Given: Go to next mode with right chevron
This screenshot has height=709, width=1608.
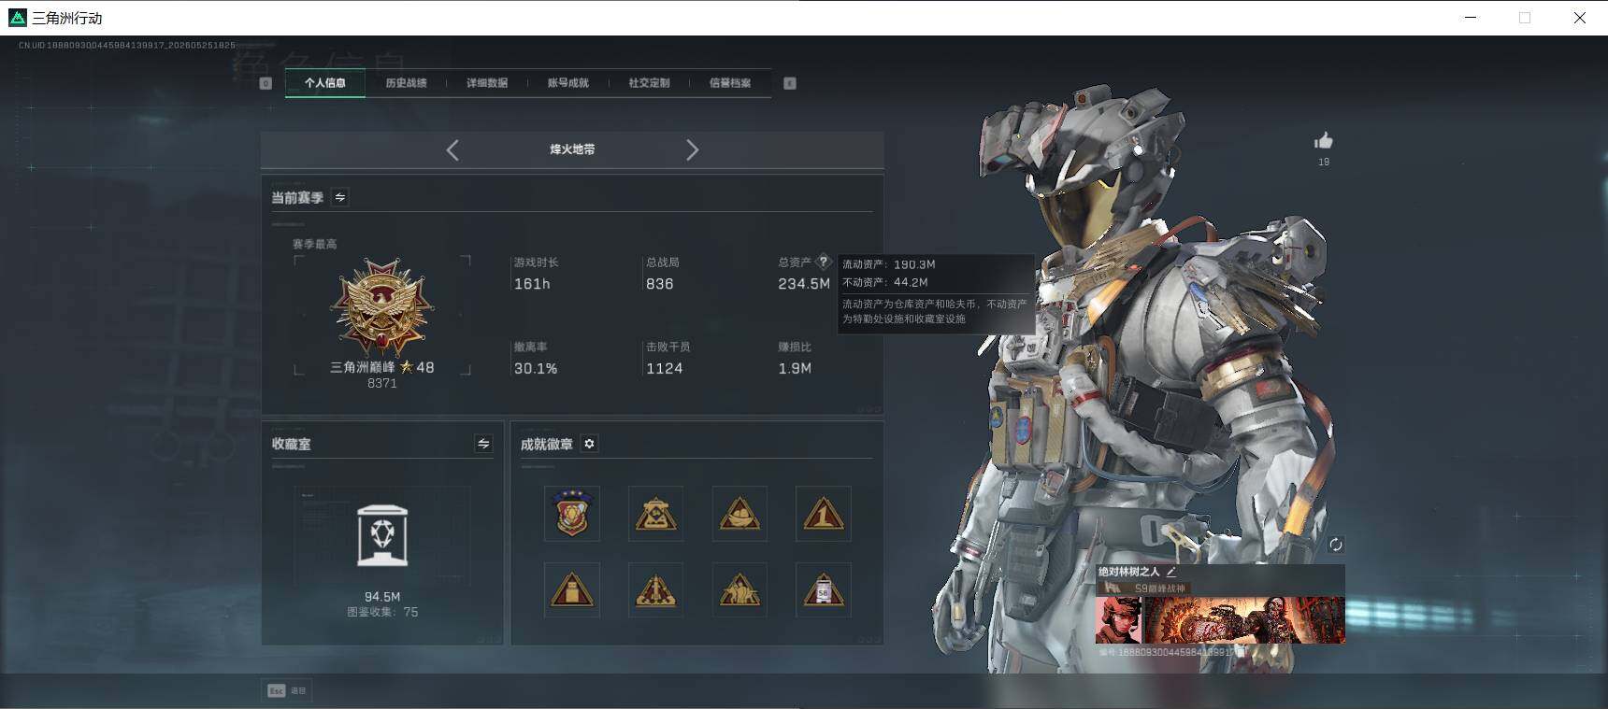Looking at the screenshot, I should (692, 149).
